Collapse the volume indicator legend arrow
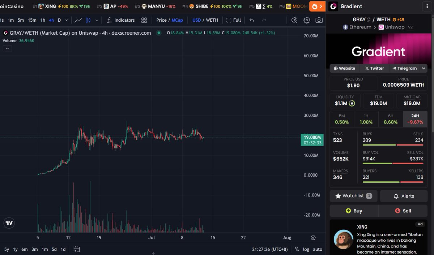The width and height of the screenshot is (434, 255). 7,48
